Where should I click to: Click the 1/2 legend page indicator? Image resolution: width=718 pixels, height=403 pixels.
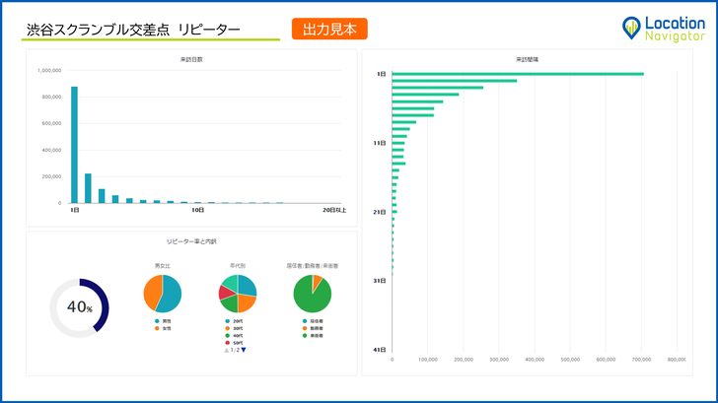235,350
